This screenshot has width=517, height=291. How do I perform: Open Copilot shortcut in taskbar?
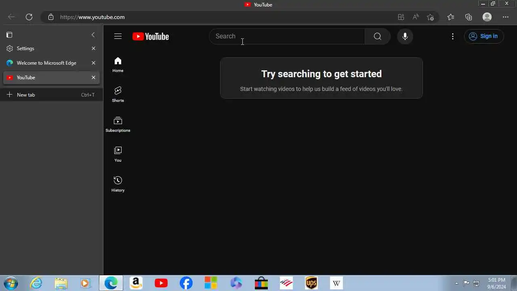coord(236,283)
